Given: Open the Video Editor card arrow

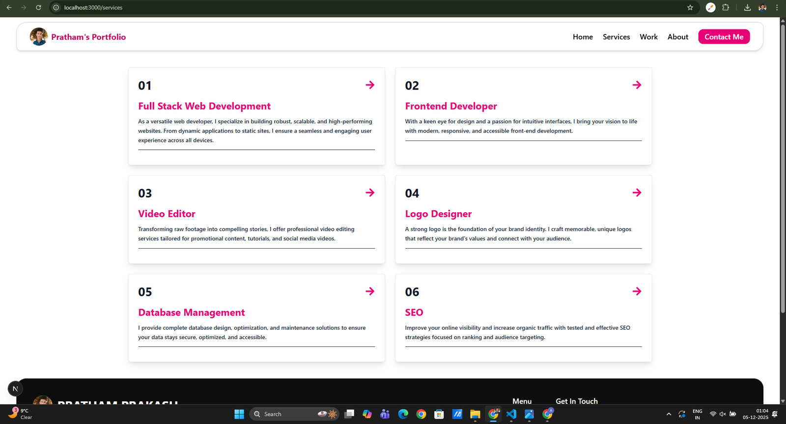Looking at the screenshot, I should tap(370, 193).
